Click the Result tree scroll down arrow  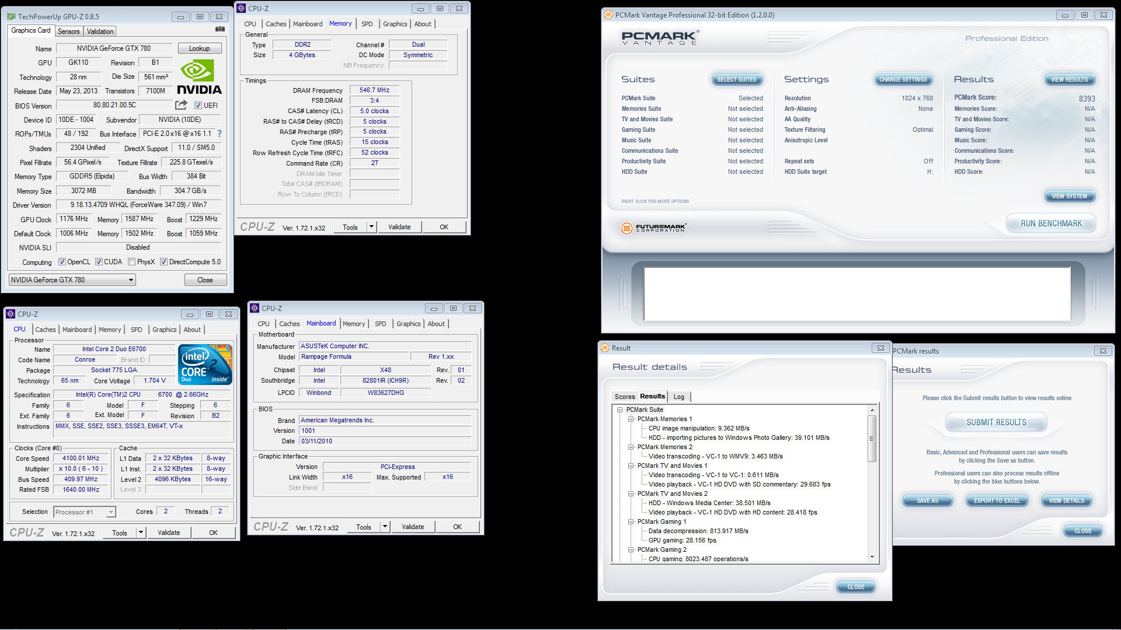(872, 557)
